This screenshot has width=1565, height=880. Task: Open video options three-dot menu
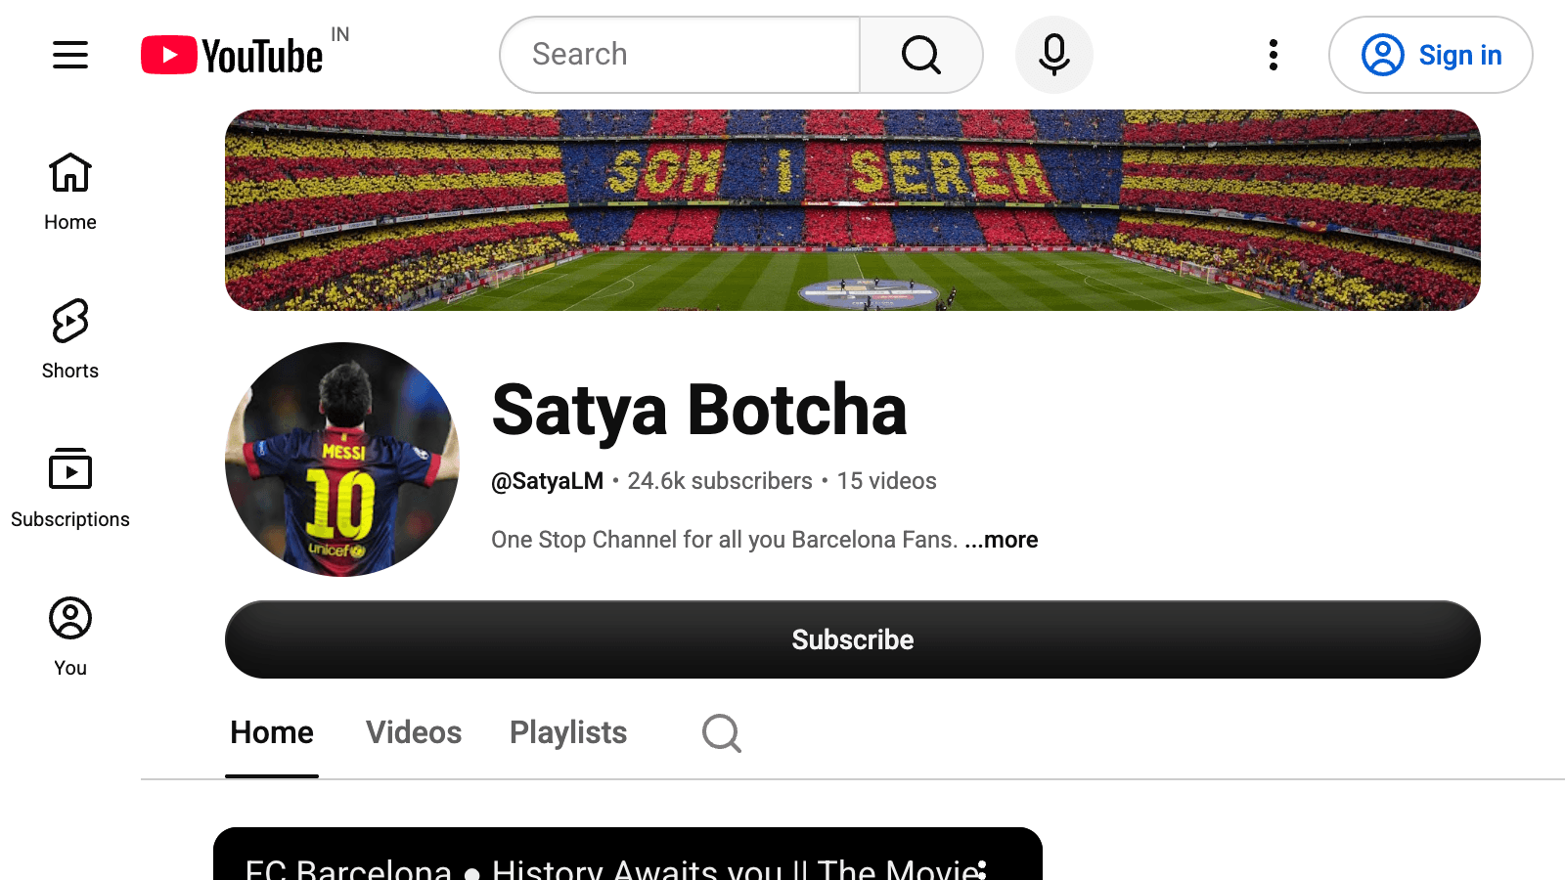tap(982, 868)
